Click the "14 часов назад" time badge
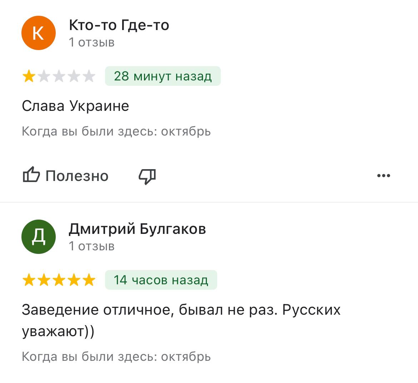Image resolution: width=418 pixels, height=383 pixels. 161,280
